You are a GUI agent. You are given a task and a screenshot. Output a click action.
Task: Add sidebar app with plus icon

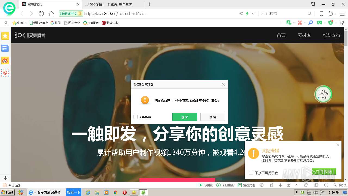click(x=5, y=178)
